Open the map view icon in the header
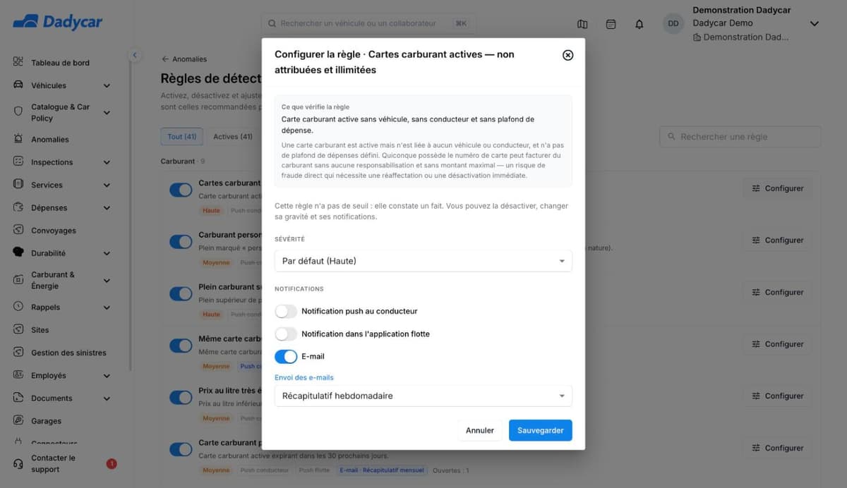The height and width of the screenshot is (488, 847). point(582,24)
